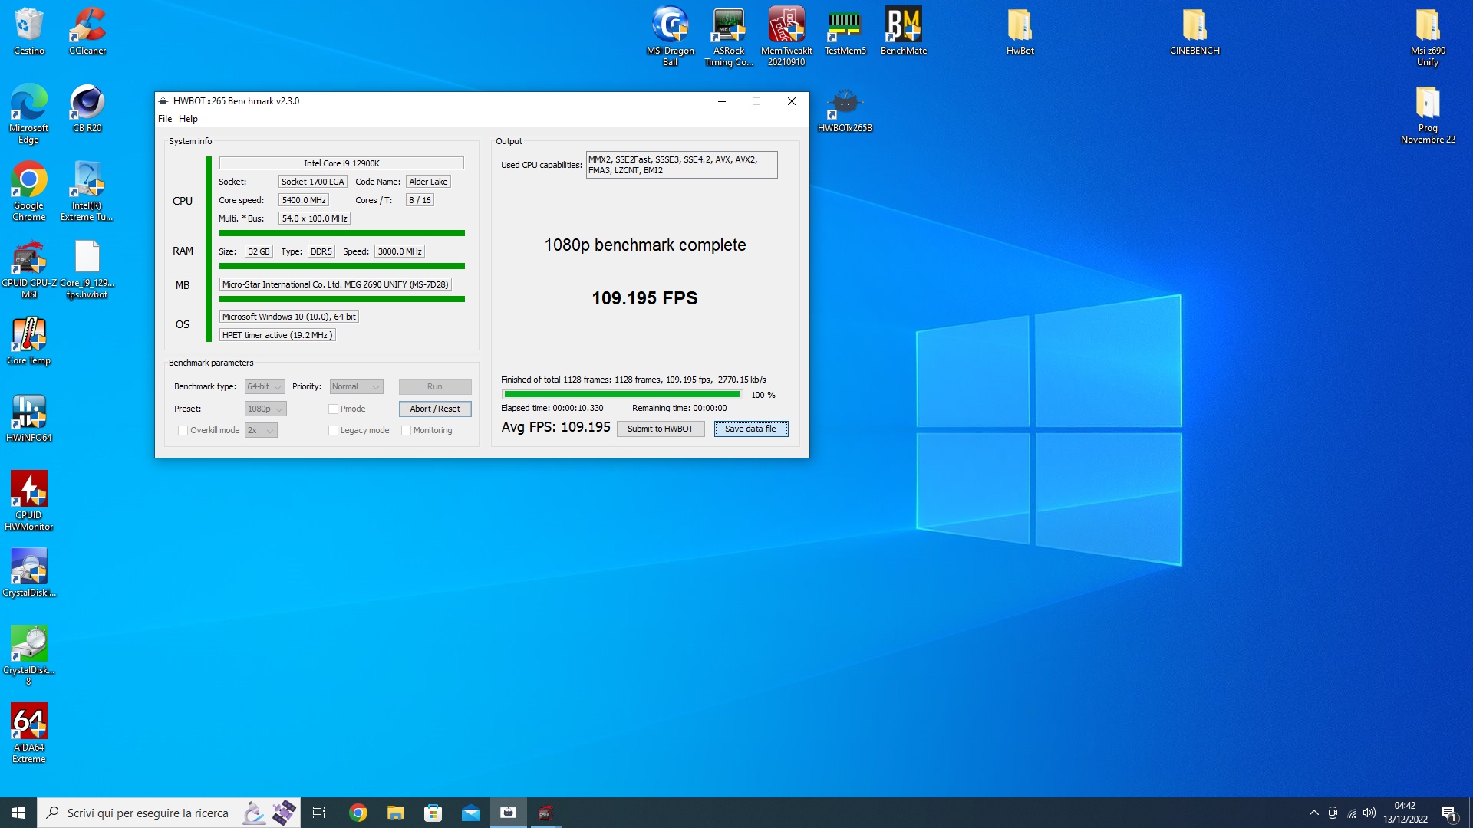Image resolution: width=1473 pixels, height=828 pixels.
Task: Open the Cestino recycle bin icon
Action: click(29, 31)
